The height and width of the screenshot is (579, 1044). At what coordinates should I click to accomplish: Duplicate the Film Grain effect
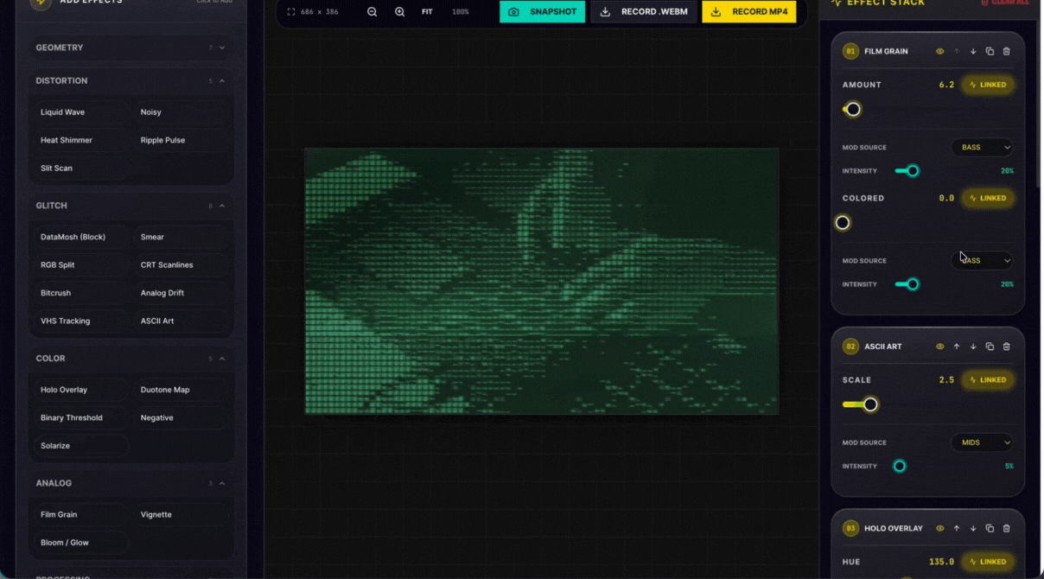[990, 51]
